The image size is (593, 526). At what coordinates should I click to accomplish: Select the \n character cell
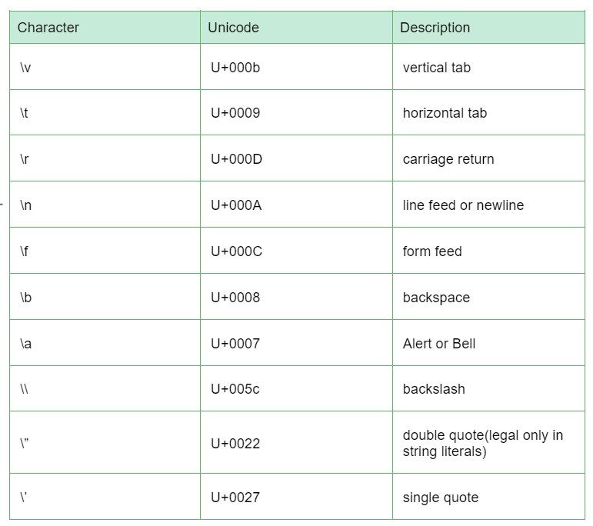(105, 205)
